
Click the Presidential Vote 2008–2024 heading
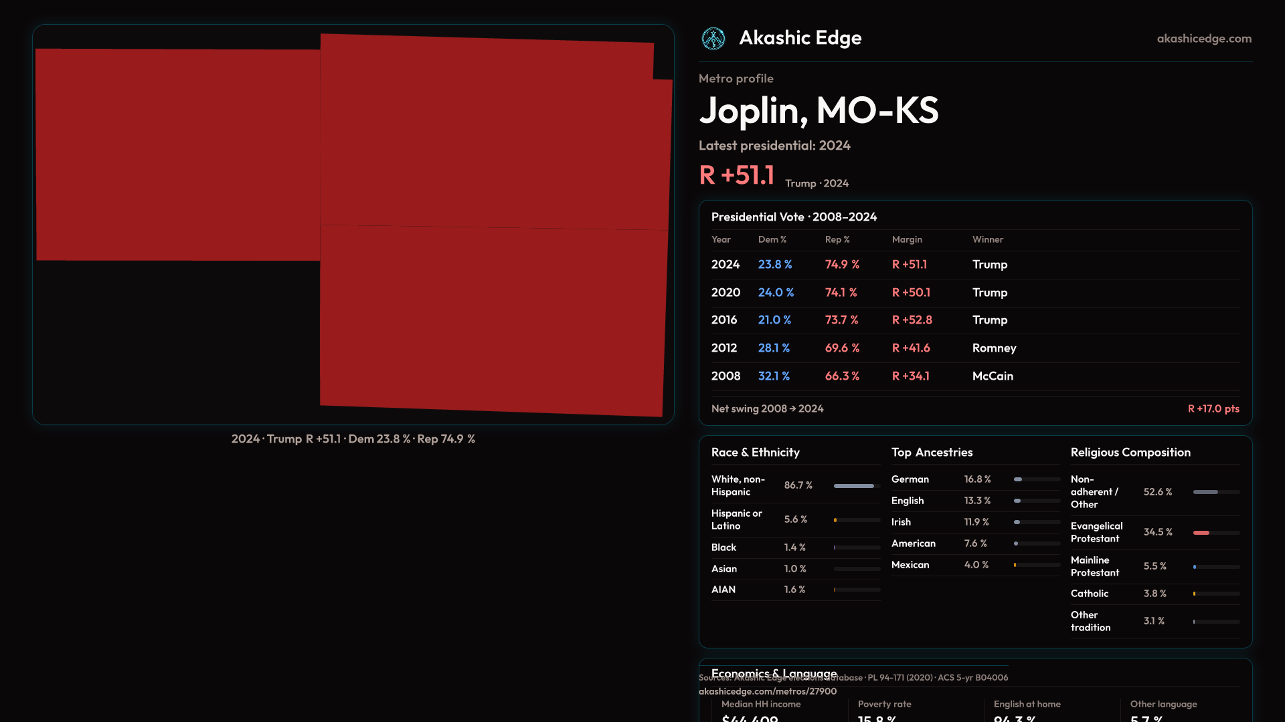(793, 217)
